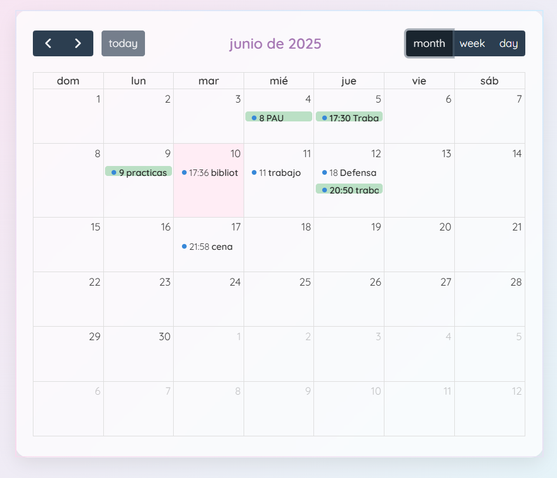This screenshot has height=478, width=557.
Task: Select day number 15
Action: click(95, 227)
